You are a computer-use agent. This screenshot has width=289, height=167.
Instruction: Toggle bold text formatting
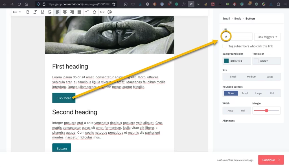click(28, 12)
